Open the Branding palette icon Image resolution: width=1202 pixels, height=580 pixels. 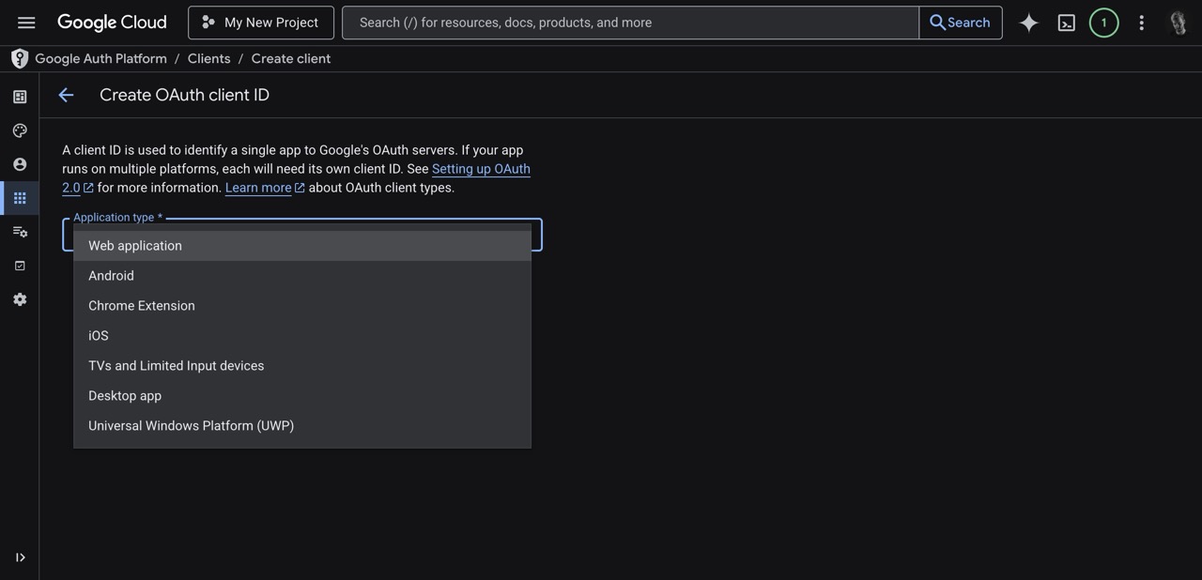[x=20, y=130]
